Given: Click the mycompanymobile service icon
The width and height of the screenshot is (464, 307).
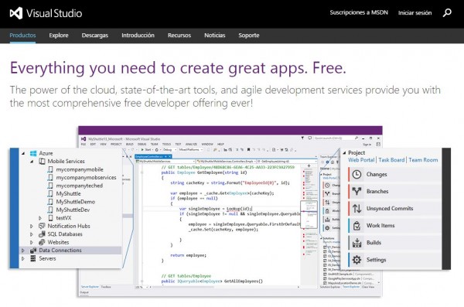Looking at the screenshot, I should tap(50, 169).
